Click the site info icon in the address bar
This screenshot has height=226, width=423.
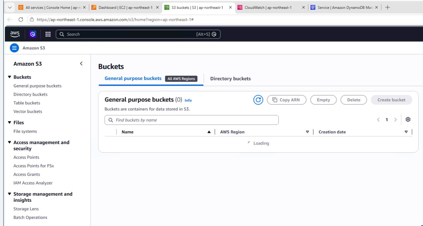coord(32,19)
